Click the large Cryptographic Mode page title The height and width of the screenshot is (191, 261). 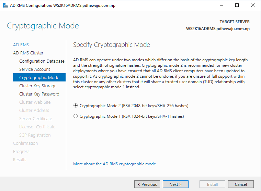[43, 26]
